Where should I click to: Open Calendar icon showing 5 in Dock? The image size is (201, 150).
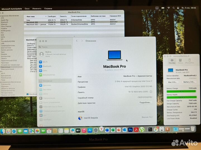[x=49, y=131]
